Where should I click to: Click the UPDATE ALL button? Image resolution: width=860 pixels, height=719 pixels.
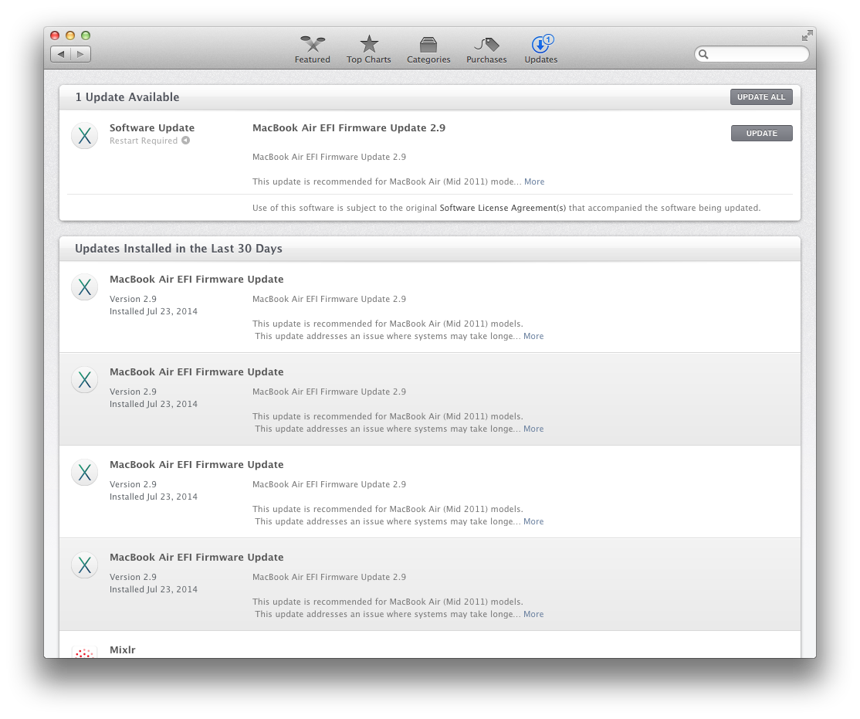pyautogui.click(x=760, y=97)
